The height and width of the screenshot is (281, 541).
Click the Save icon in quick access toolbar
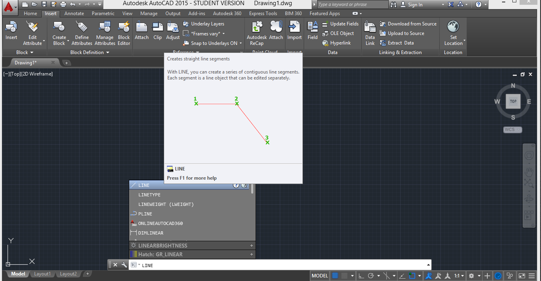click(44, 4)
